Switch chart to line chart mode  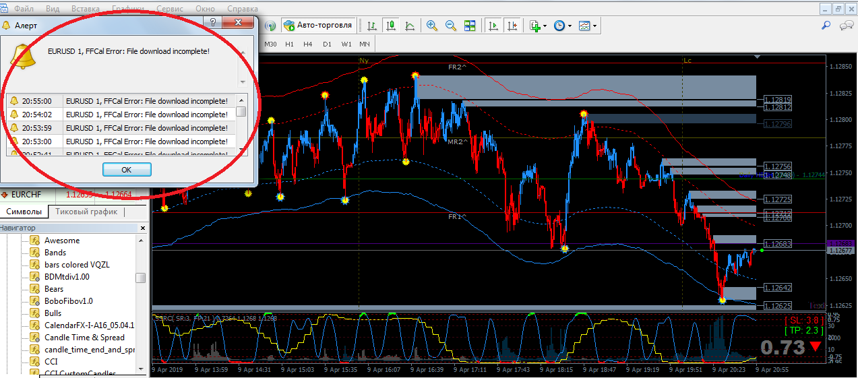409,26
